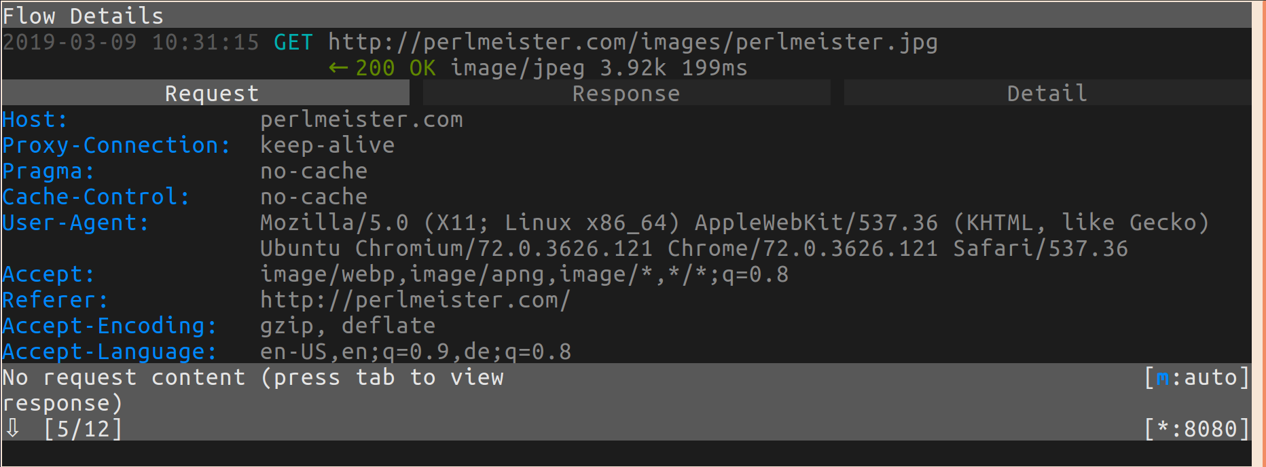Click the Flow Details title
Screen dimensions: 1266x467
coord(83,16)
